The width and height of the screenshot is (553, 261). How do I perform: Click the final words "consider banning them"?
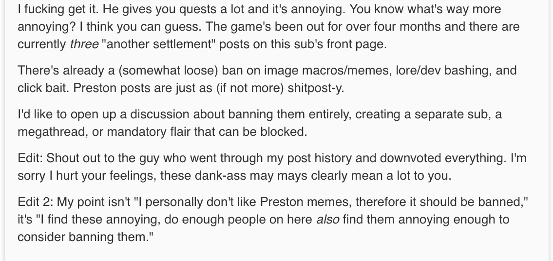(81, 237)
